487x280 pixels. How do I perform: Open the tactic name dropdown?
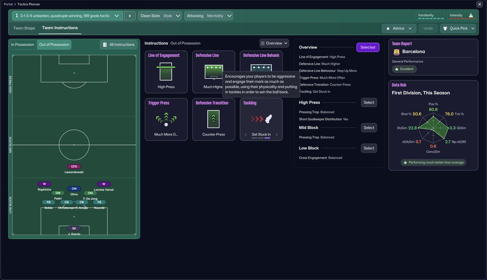click(x=68, y=16)
